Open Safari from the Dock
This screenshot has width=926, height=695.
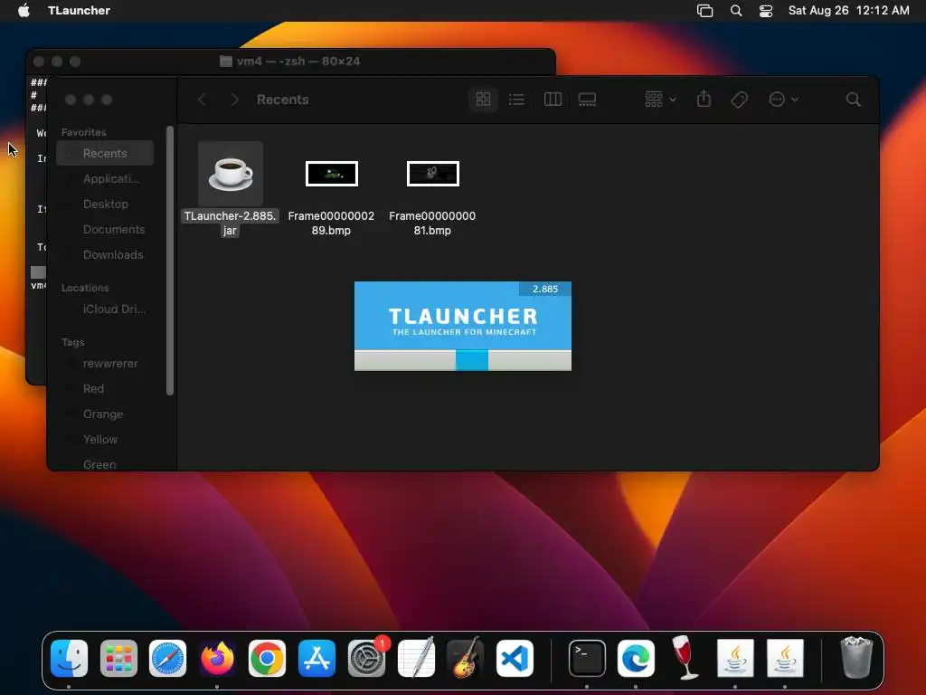pyautogui.click(x=167, y=659)
